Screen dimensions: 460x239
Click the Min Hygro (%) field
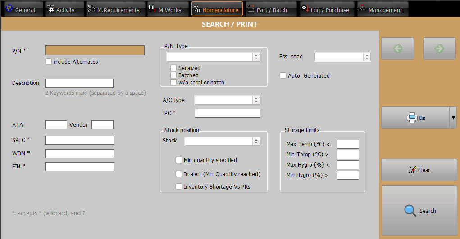point(348,175)
